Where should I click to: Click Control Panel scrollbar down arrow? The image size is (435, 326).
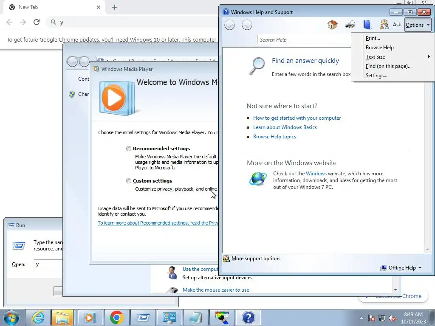[x=395, y=289]
